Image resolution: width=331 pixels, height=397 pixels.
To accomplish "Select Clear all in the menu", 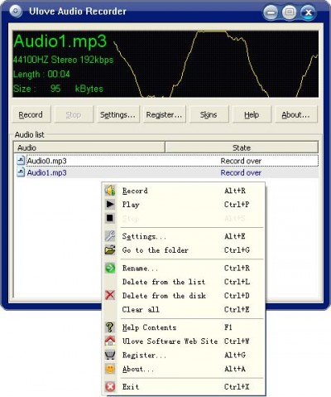I will click(x=184, y=309).
